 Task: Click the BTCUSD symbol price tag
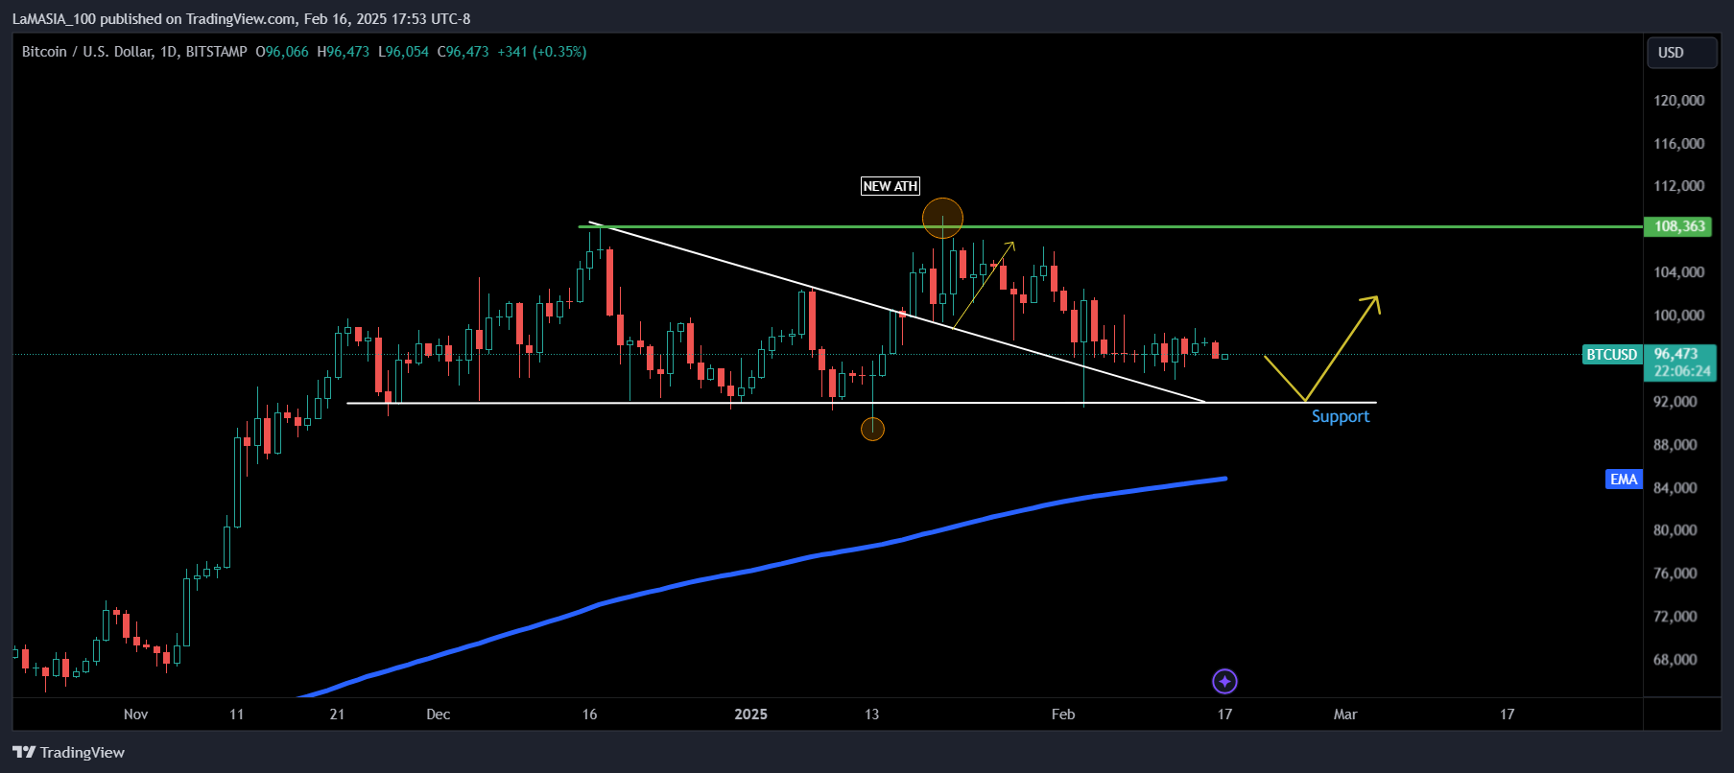pos(1611,355)
